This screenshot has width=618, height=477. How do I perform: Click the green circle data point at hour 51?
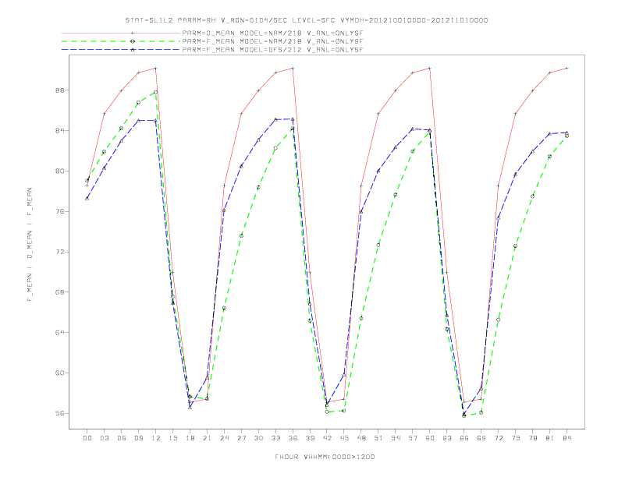click(x=378, y=245)
